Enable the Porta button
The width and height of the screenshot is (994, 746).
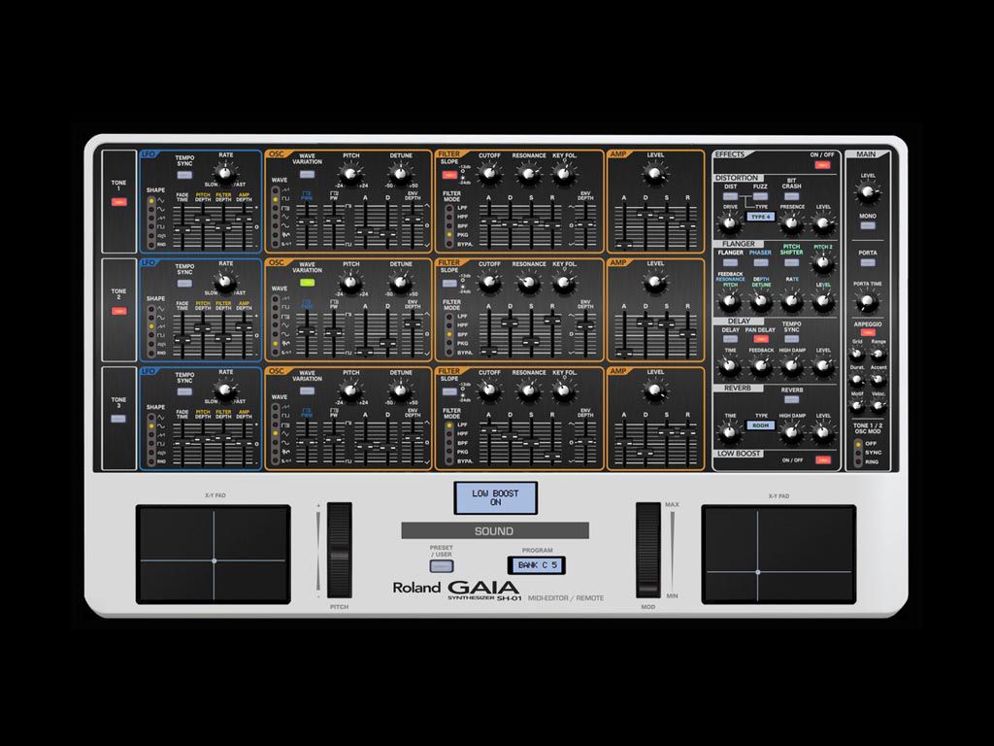coord(867,262)
